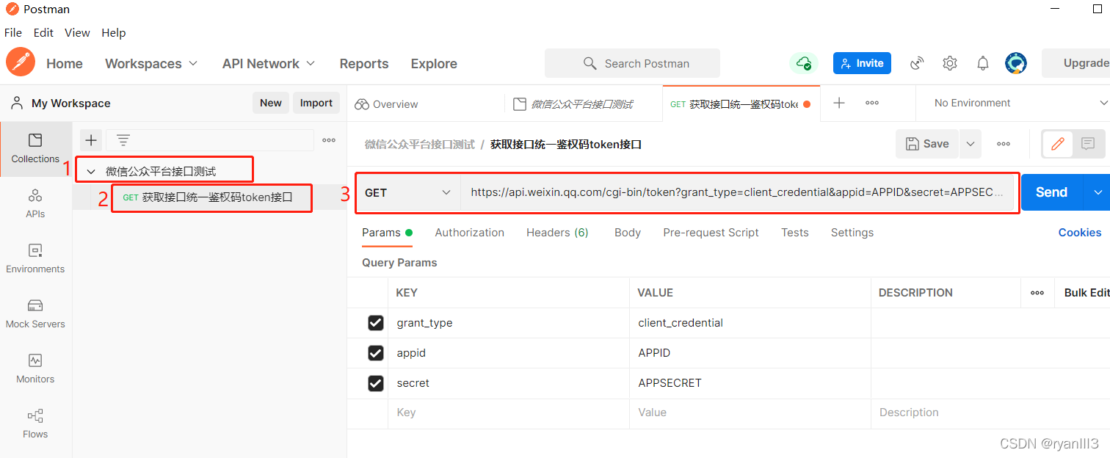Open the File menu
The height and width of the screenshot is (458, 1110).
13,33
